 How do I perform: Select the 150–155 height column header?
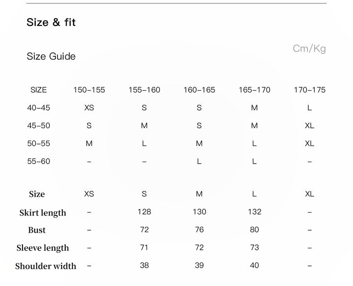pyautogui.click(x=89, y=90)
